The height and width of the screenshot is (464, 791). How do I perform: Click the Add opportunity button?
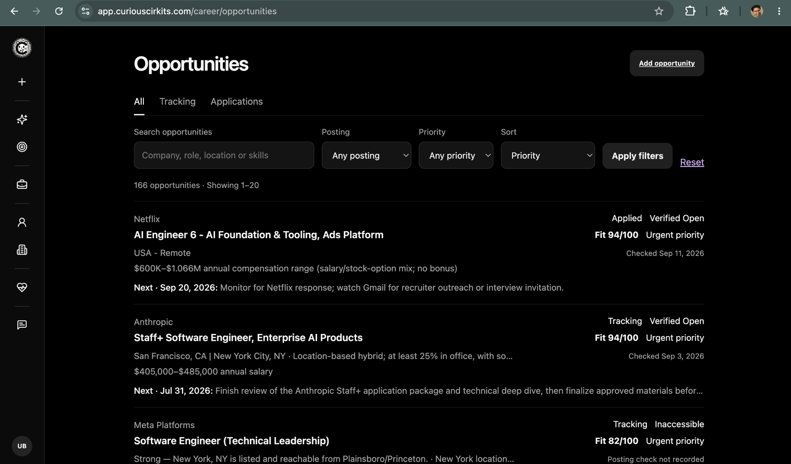(667, 63)
